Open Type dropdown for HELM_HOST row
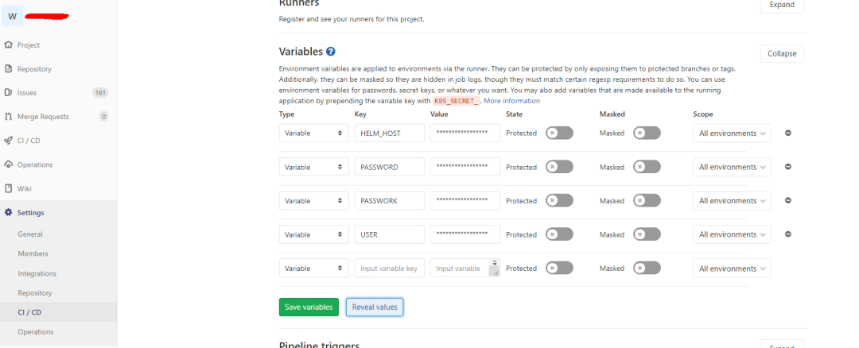859x348 pixels. coord(313,133)
